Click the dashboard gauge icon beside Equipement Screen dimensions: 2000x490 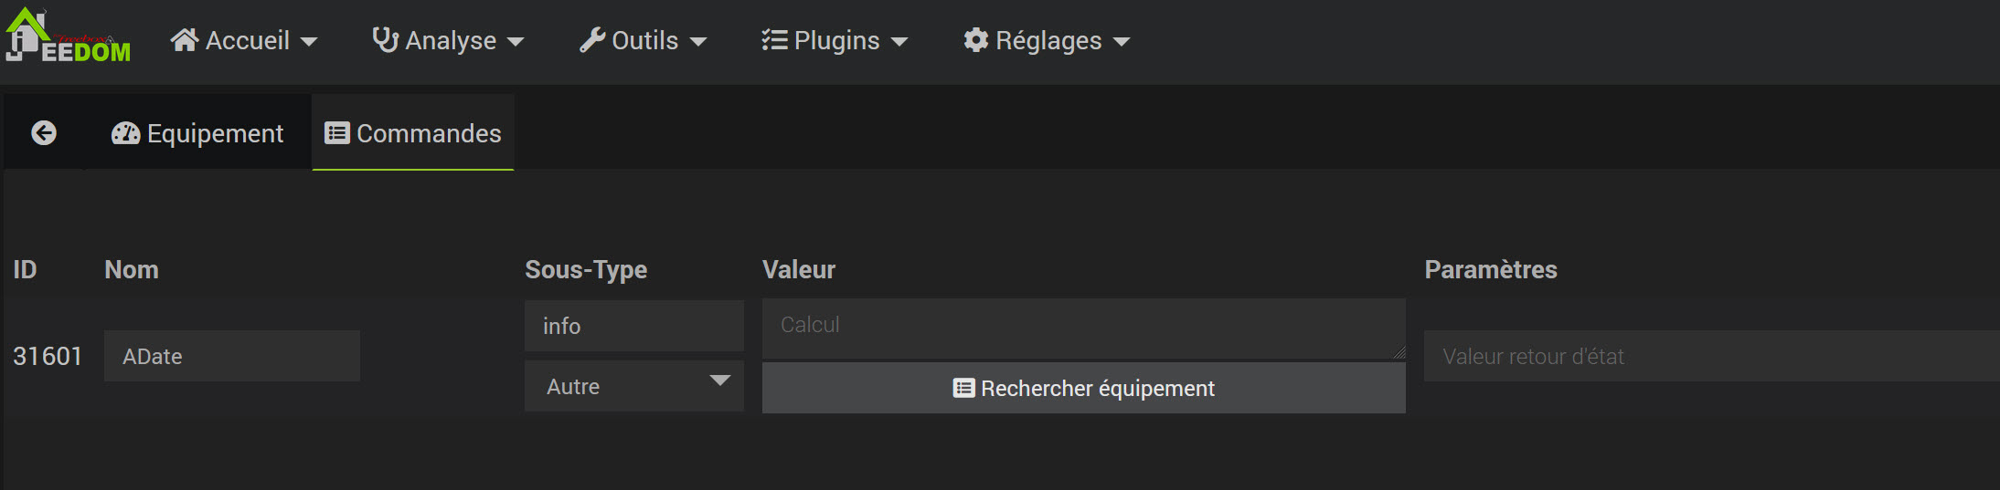(125, 134)
